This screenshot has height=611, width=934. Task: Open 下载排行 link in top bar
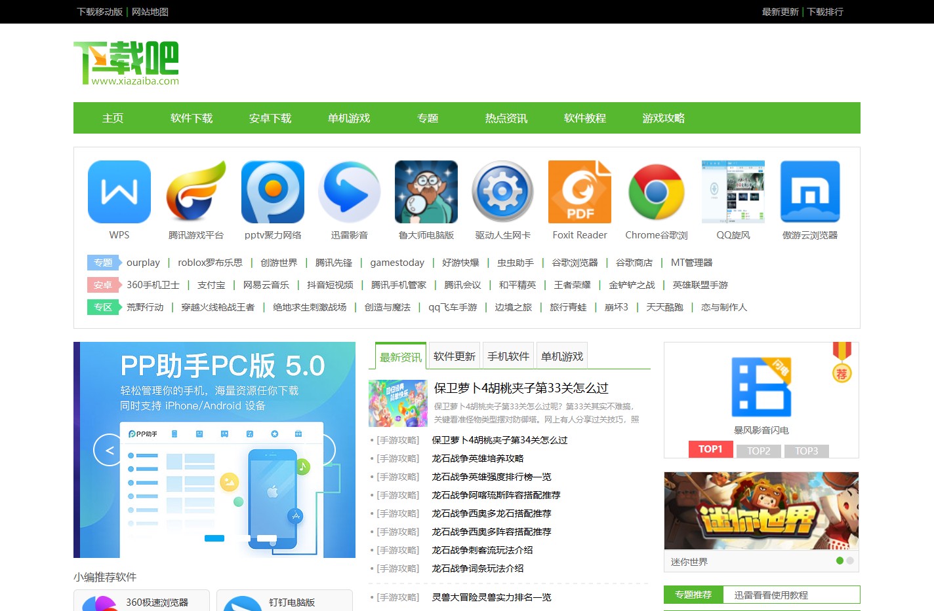tap(825, 12)
